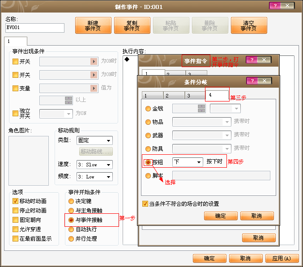Click 取消 in 事件指令 window
Image resolution: width=303 pixels, height=267 pixels.
pos(259,238)
